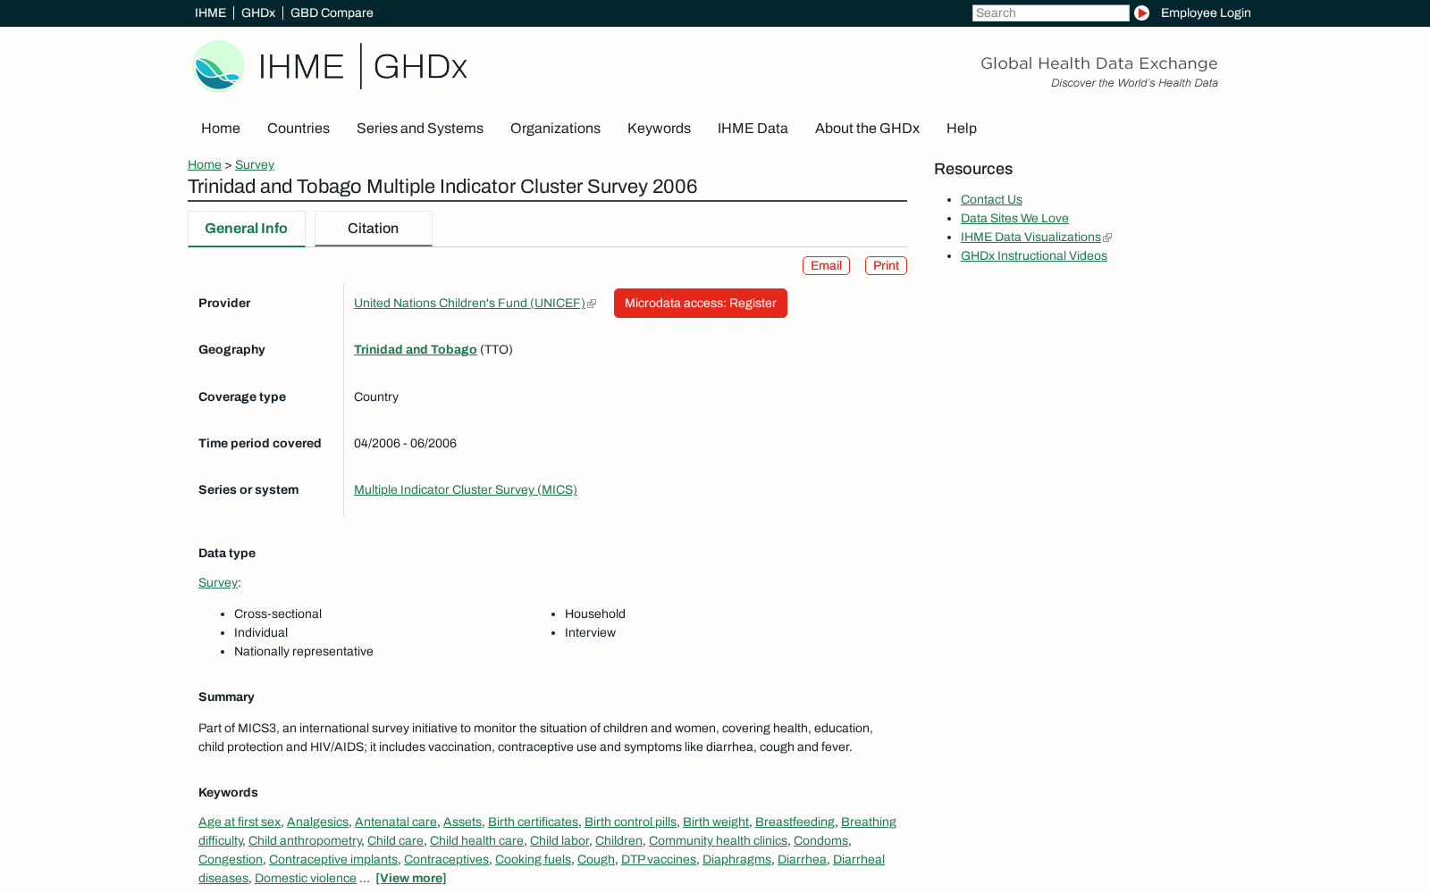Click the DTP vaccines keyword
Screen dimensions: 1430x893
(x=659, y=859)
